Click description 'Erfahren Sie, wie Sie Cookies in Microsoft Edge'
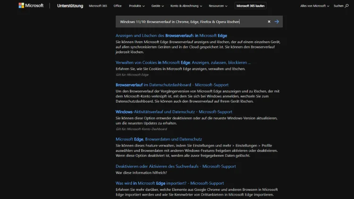 180,69
